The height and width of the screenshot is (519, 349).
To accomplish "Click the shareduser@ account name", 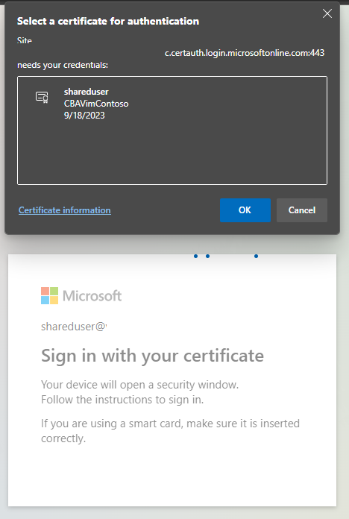I will click(x=74, y=327).
